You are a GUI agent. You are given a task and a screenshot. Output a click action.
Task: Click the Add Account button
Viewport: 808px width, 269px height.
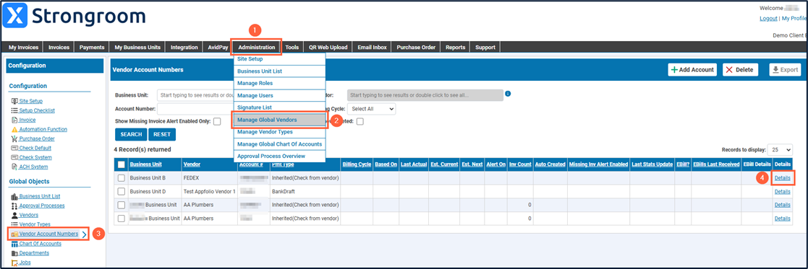pyautogui.click(x=692, y=70)
